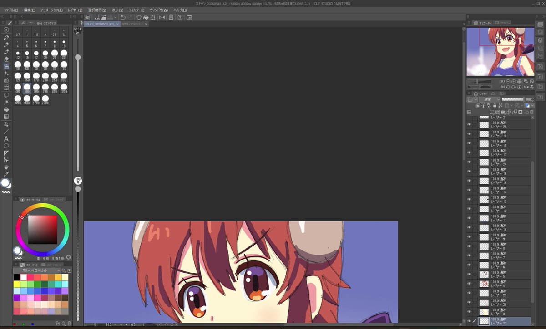
Task: Select brush size 2000 preset
Action: click(45, 99)
